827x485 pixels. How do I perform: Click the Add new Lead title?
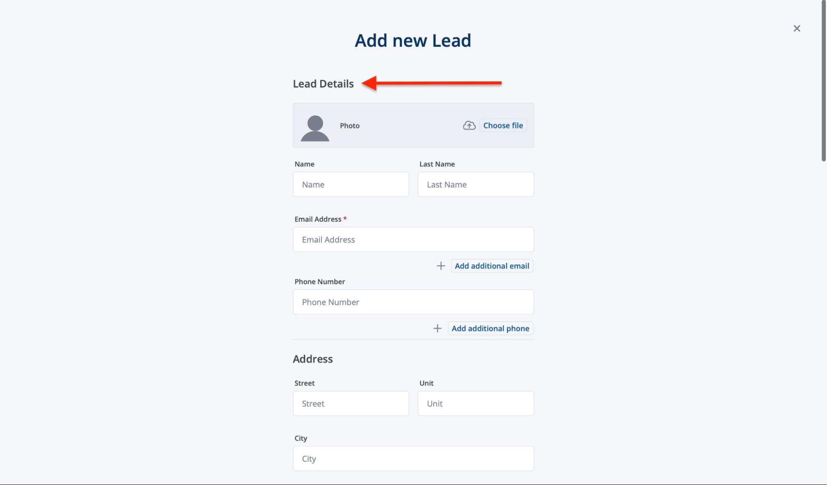tap(413, 40)
